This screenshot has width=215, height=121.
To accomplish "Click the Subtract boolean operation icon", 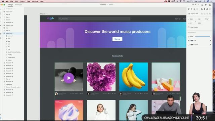I will (205, 14).
